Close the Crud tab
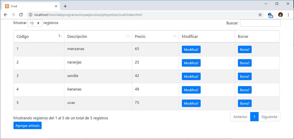The image size is (294, 139). (56, 6)
